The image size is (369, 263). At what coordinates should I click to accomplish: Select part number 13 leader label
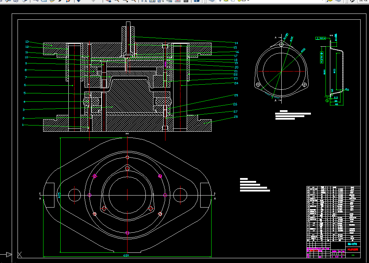pos(27,42)
